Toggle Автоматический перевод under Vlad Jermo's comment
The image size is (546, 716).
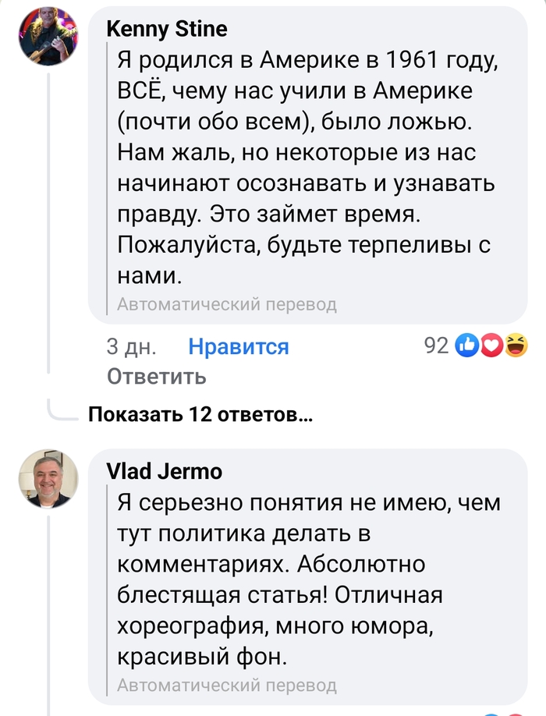click(226, 686)
